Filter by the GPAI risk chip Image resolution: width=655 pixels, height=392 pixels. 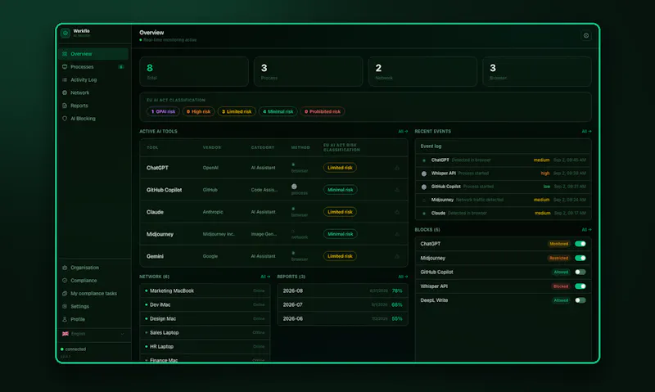(x=163, y=111)
